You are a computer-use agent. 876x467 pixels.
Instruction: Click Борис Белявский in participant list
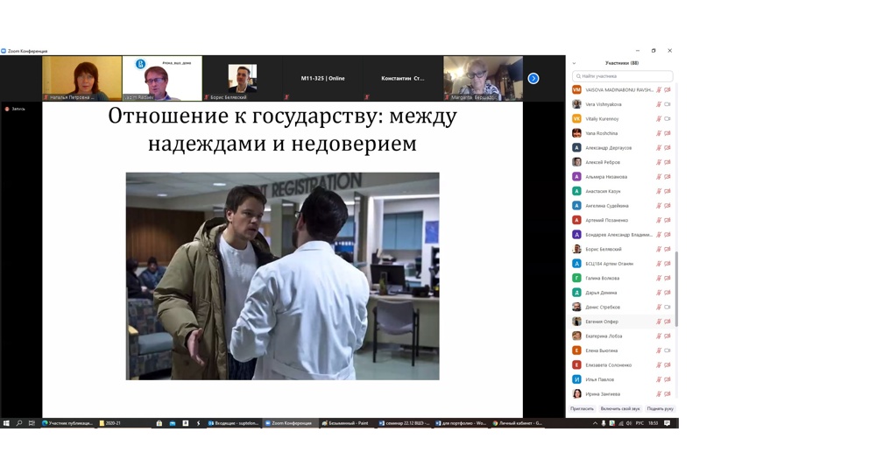tap(622, 250)
